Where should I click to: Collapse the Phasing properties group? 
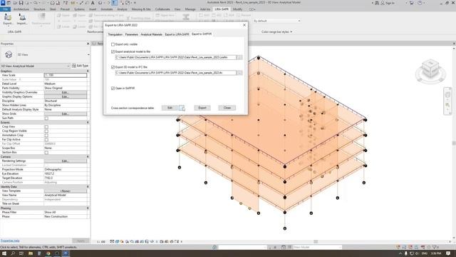pos(88,208)
